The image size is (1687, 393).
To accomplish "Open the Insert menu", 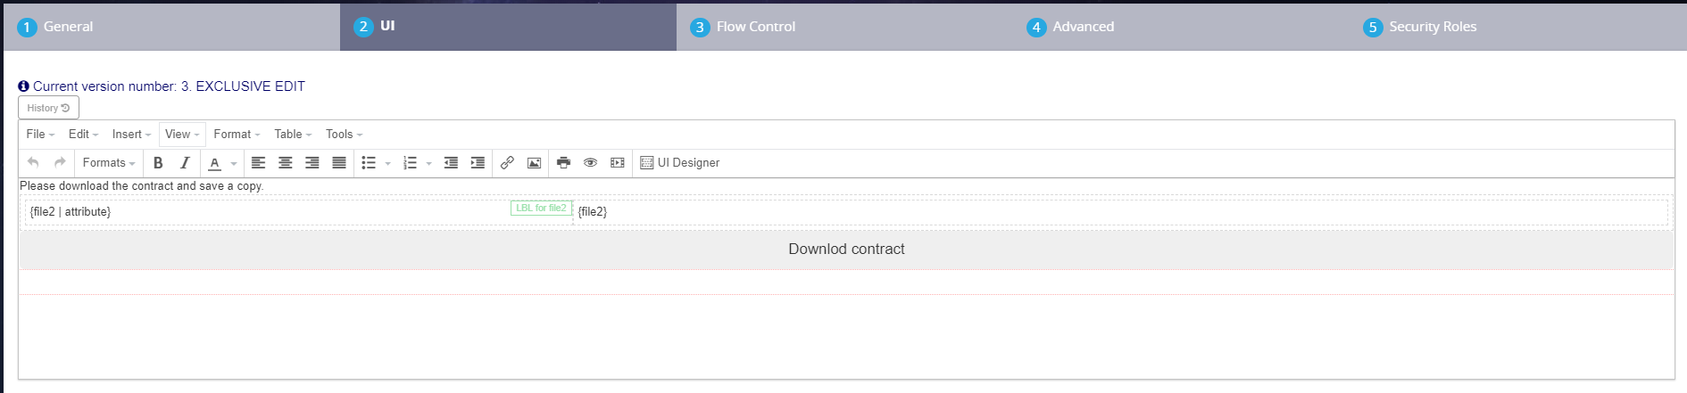I will tap(131, 135).
